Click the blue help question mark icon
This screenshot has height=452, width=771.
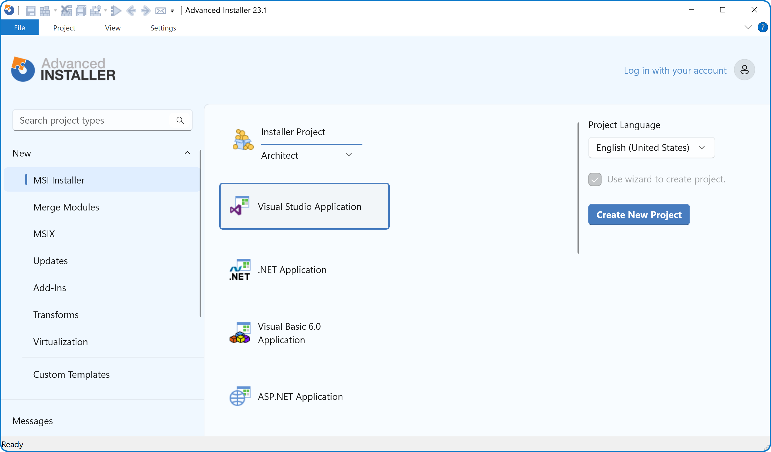pyautogui.click(x=762, y=27)
